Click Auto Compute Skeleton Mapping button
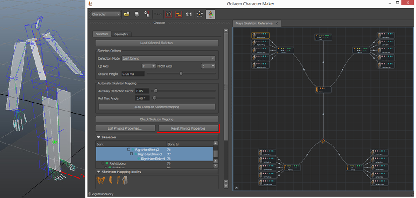This screenshot has height=198, width=416. (x=157, y=107)
